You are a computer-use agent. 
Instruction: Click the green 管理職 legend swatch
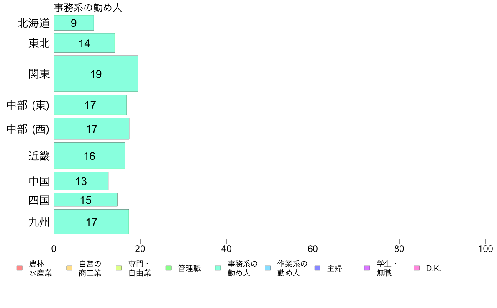point(169,268)
